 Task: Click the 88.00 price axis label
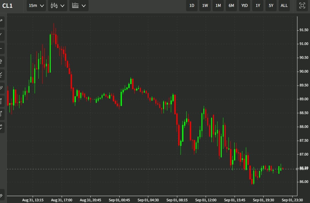(x=304, y=127)
